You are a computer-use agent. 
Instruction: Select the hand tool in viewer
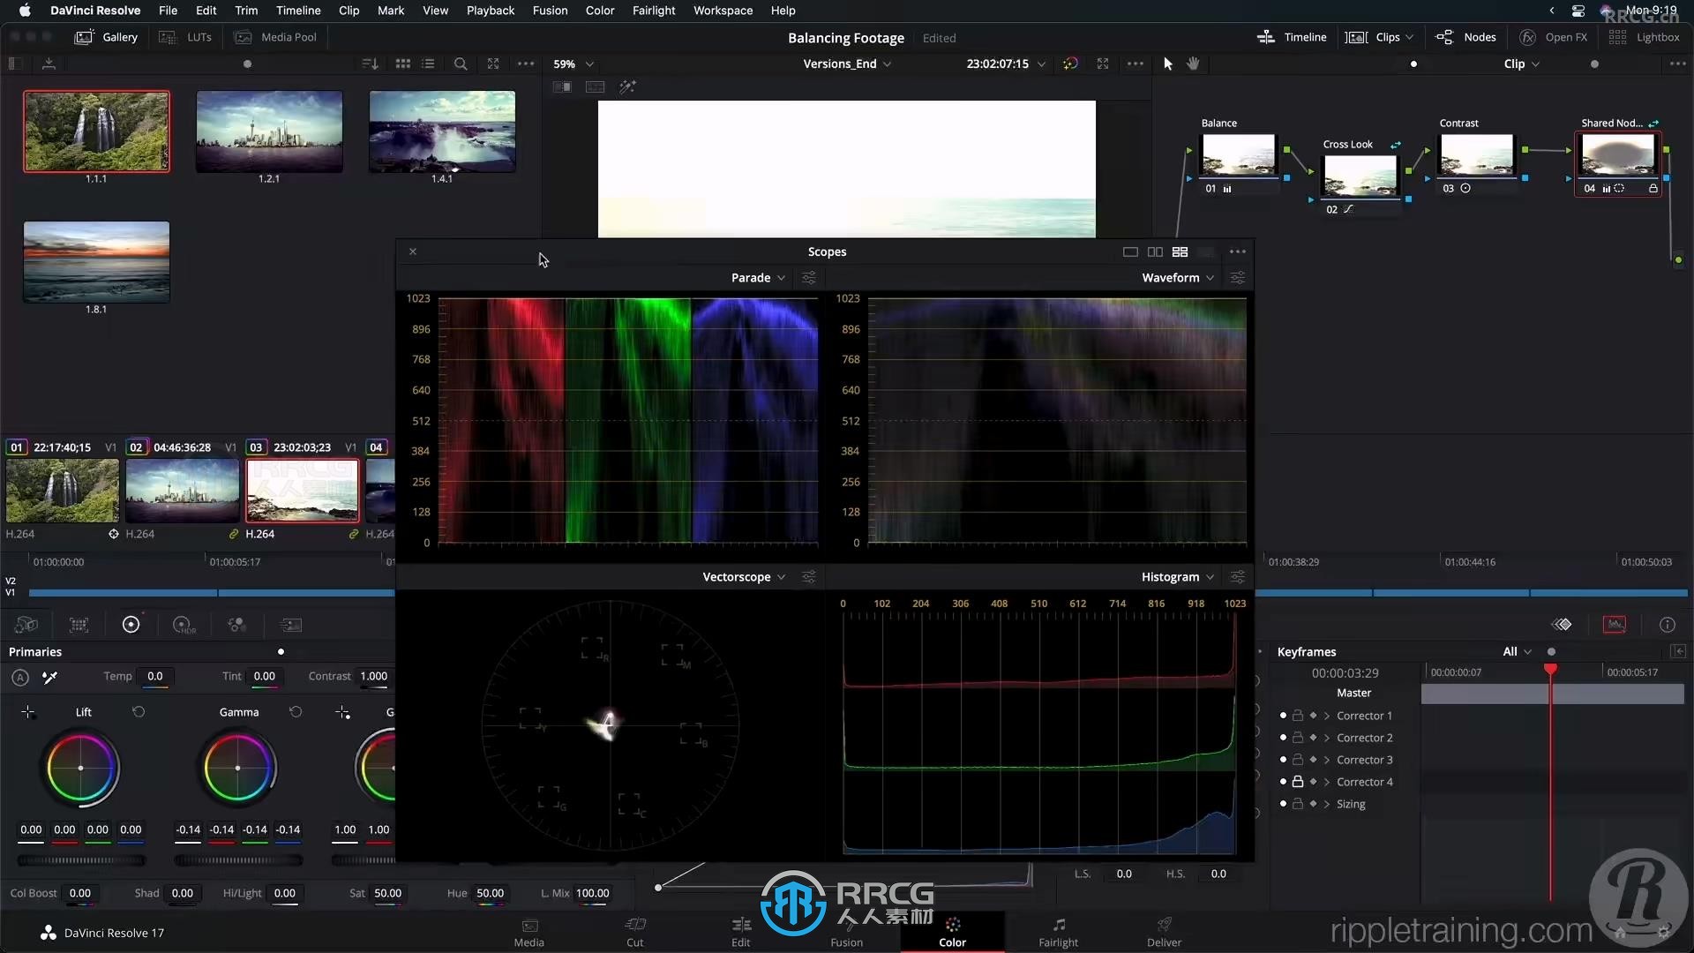[1193, 64]
